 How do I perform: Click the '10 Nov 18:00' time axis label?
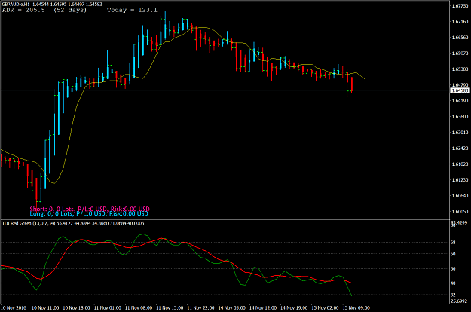coord(76,308)
